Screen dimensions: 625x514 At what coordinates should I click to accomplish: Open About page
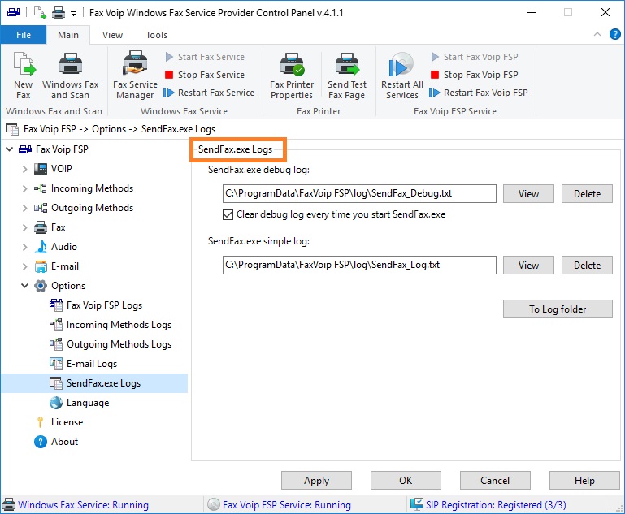click(56, 442)
